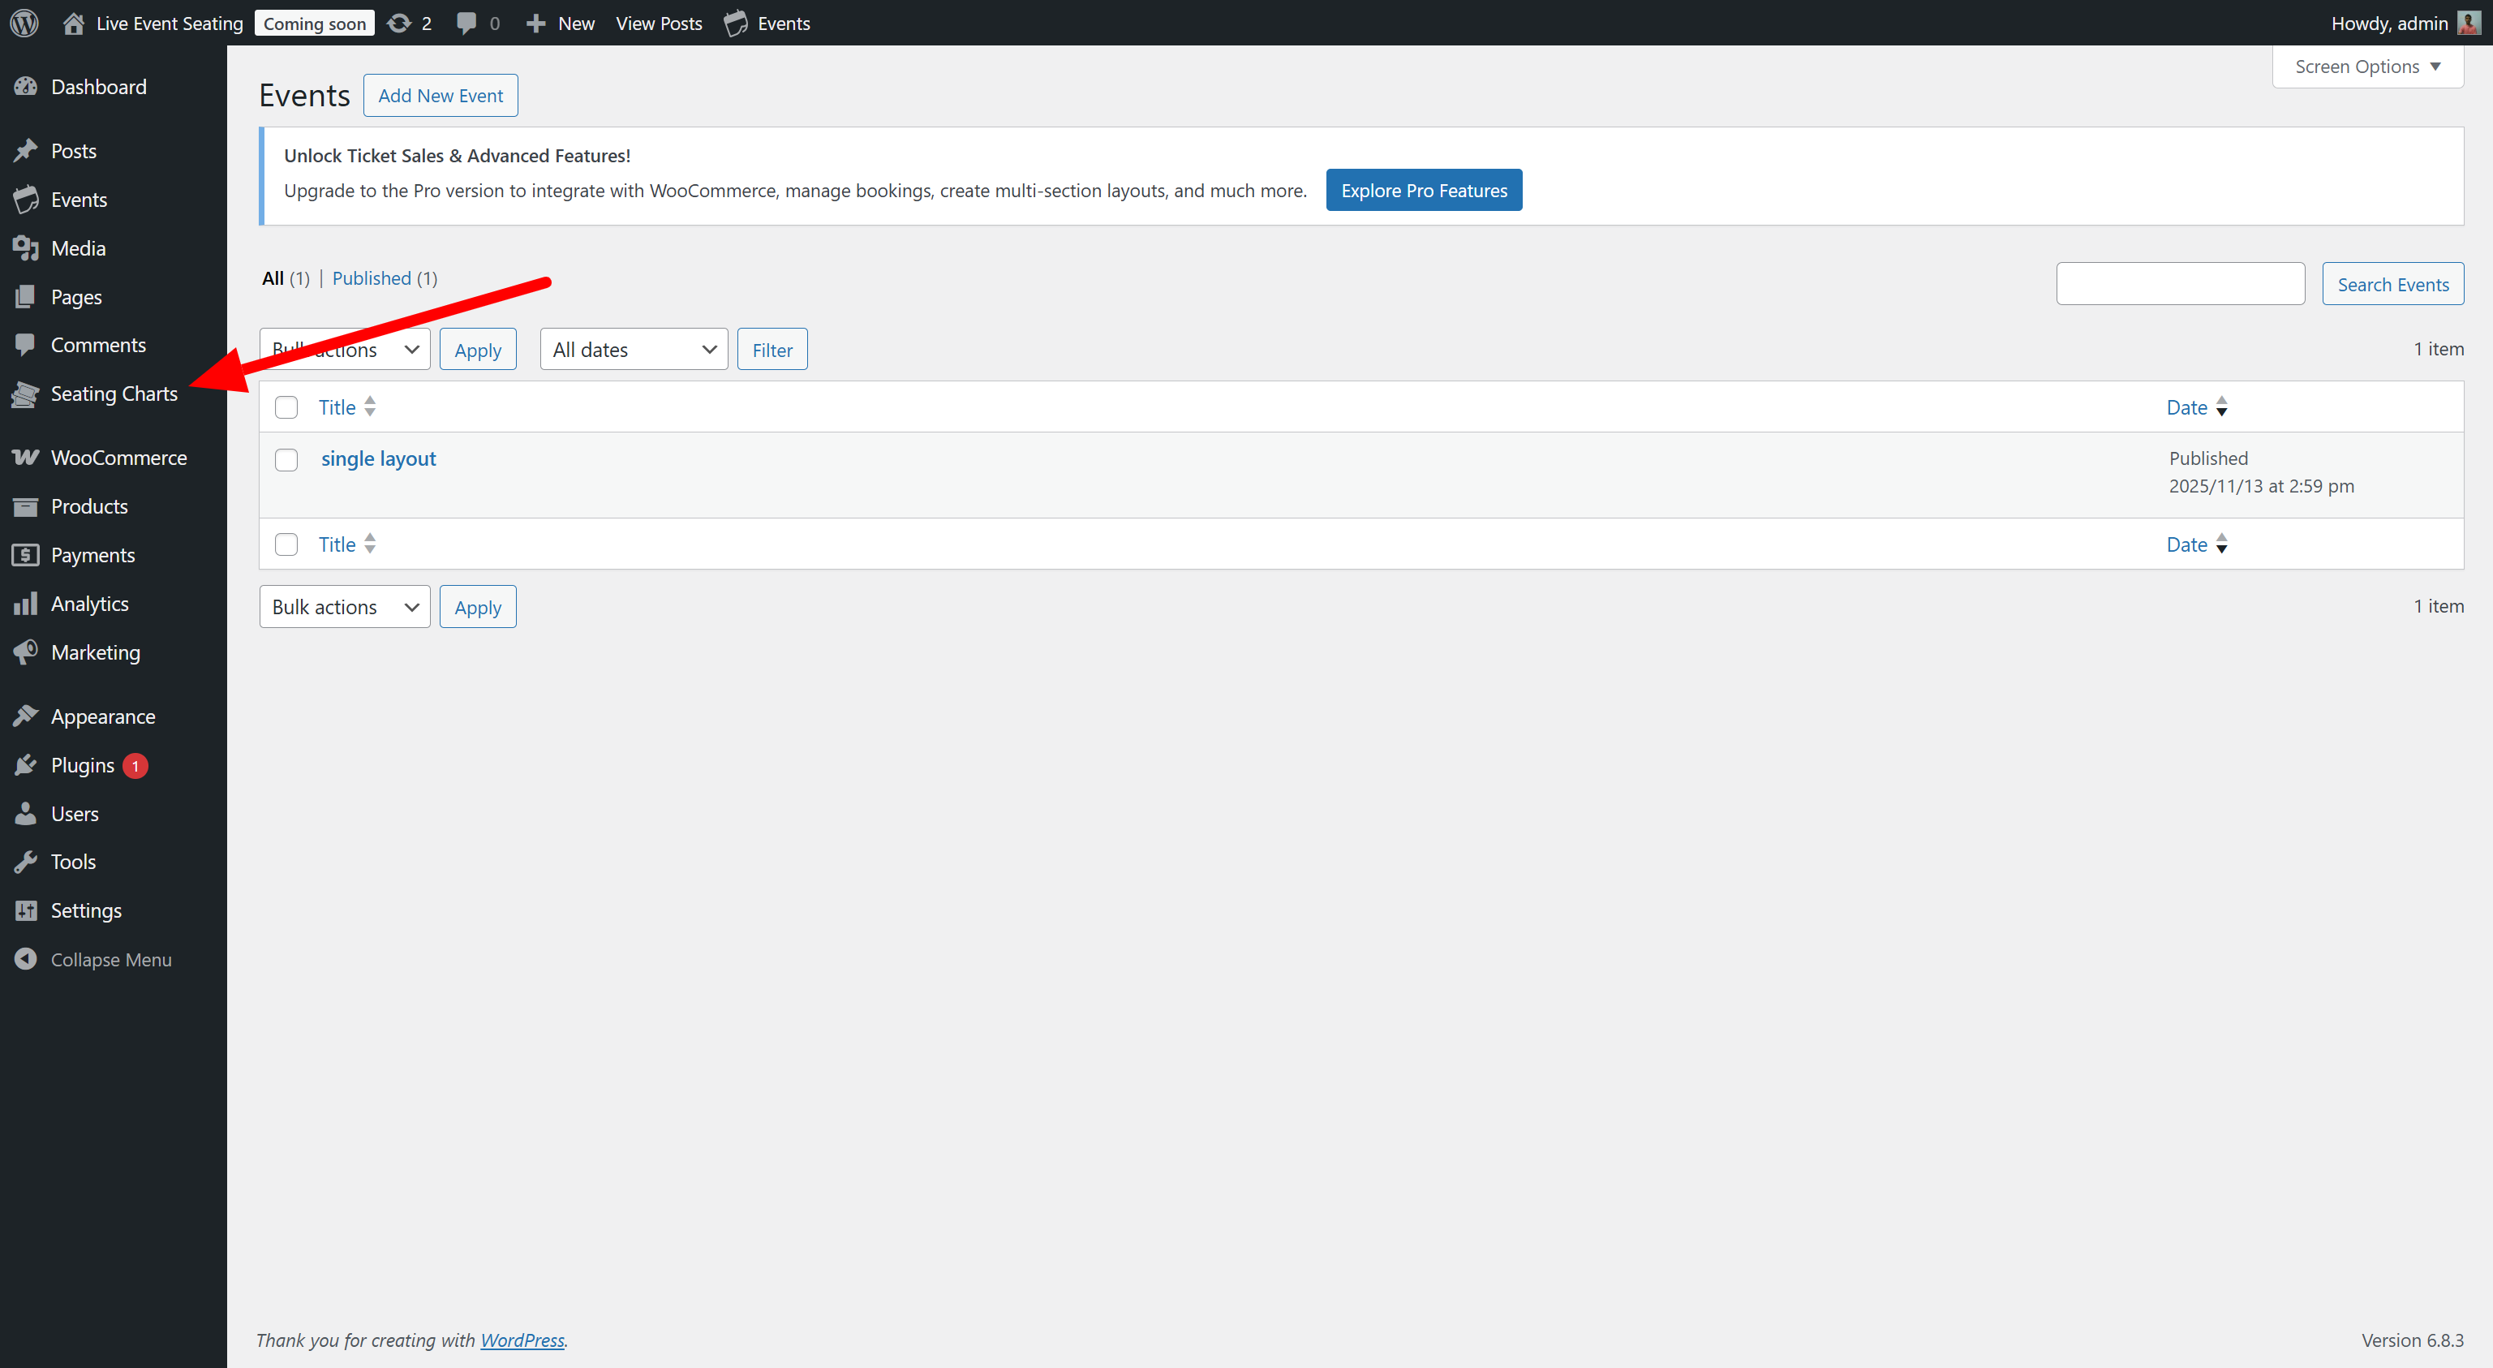Open comments from the admin bar bubble icon
The image size is (2493, 1368).
(x=466, y=22)
